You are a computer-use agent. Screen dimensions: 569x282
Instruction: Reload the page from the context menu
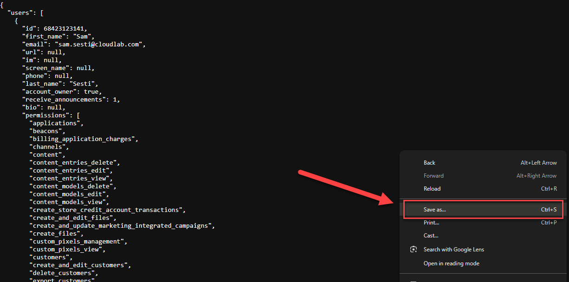coord(432,189)
